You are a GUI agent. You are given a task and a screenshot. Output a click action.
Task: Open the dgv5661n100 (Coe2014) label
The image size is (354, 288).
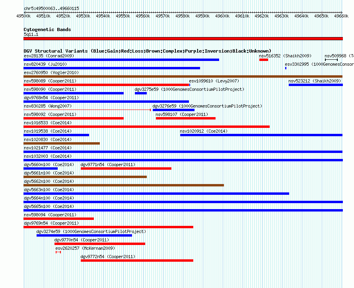click(49, 173)
